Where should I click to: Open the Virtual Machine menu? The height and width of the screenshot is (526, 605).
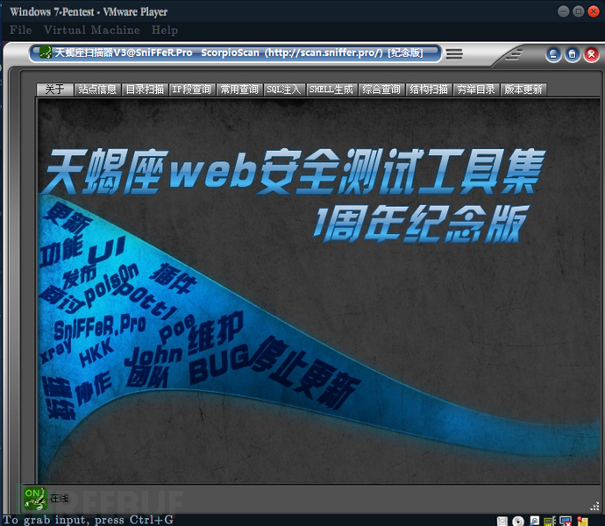tap(92, 30)
